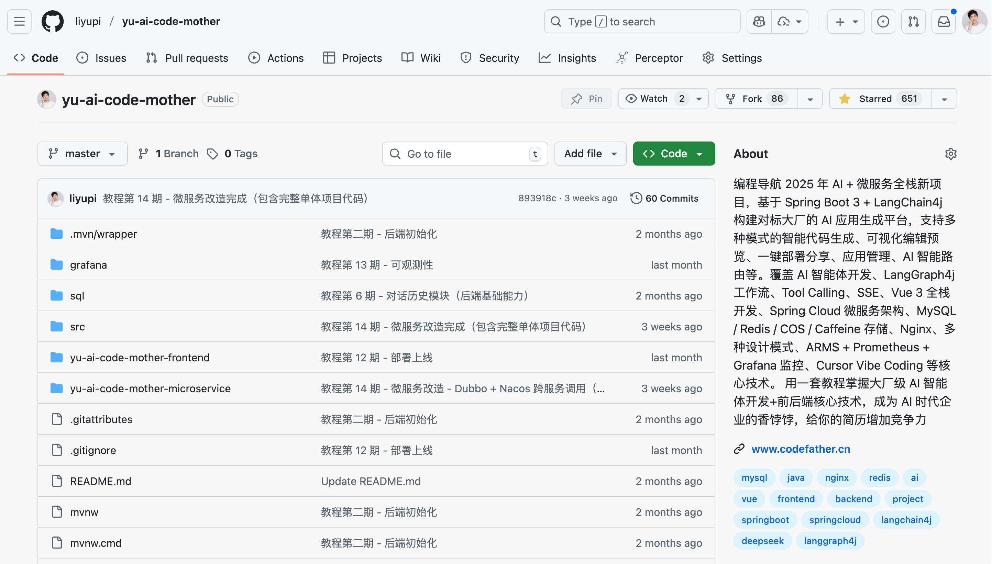
Task: Open the hamburger navigation menu
Action: pyautogui.click(x=19, y=21)
